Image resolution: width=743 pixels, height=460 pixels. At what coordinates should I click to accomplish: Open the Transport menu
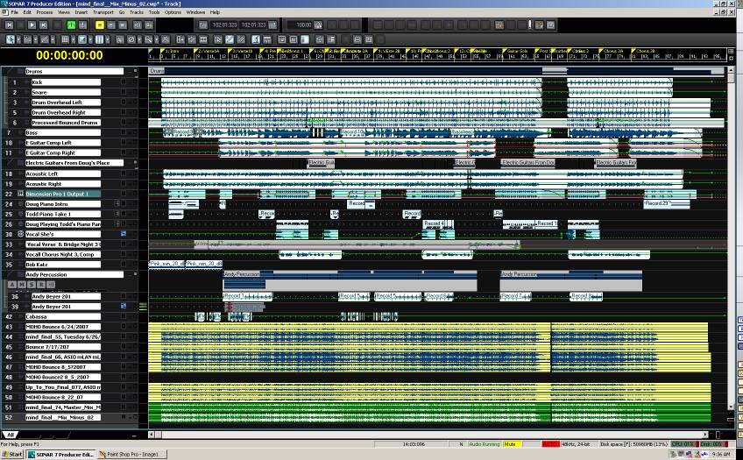103,12
